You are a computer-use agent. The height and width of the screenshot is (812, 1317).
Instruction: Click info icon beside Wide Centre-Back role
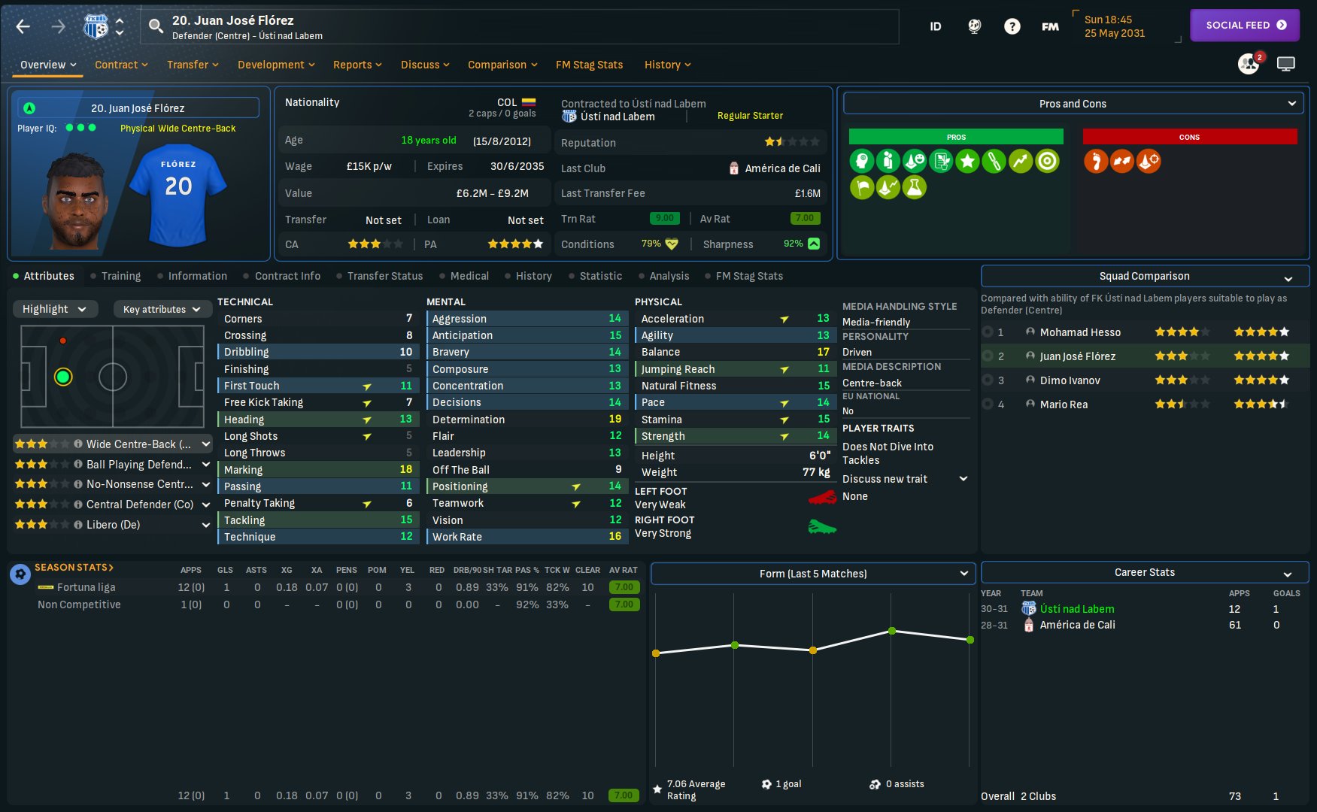(78, 444)
